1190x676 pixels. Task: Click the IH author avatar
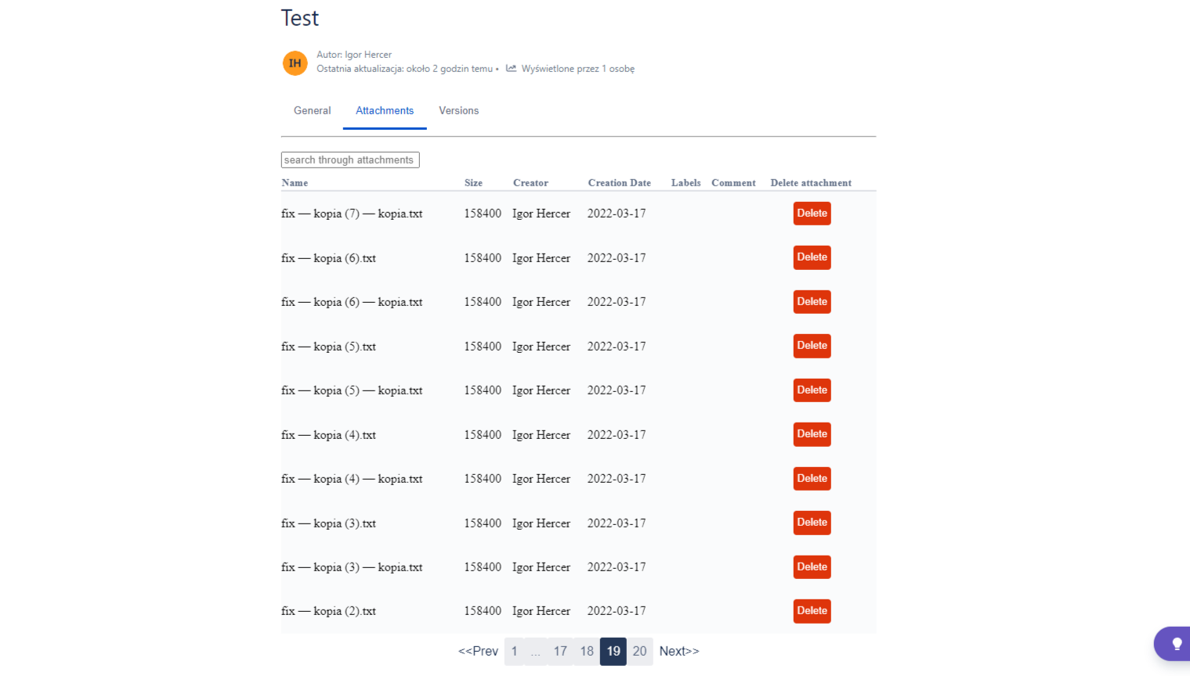pyautogui.click(x=295, y=63)
